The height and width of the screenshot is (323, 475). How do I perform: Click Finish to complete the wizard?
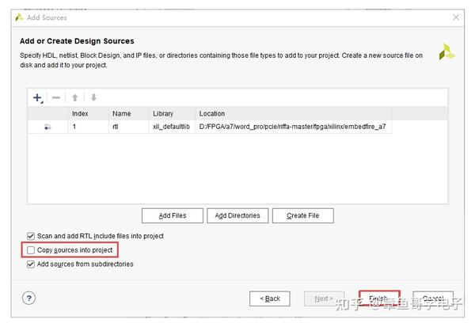coord(378,298)
